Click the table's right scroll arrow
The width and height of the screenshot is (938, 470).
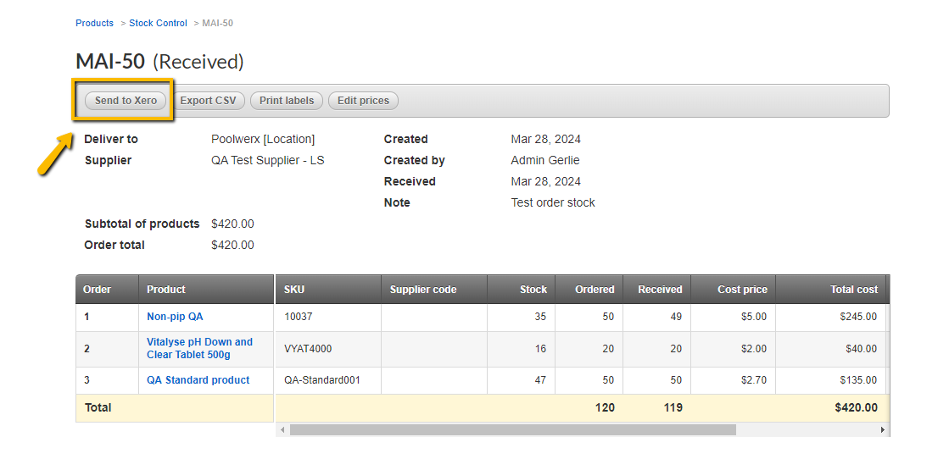tap(882, 429)
